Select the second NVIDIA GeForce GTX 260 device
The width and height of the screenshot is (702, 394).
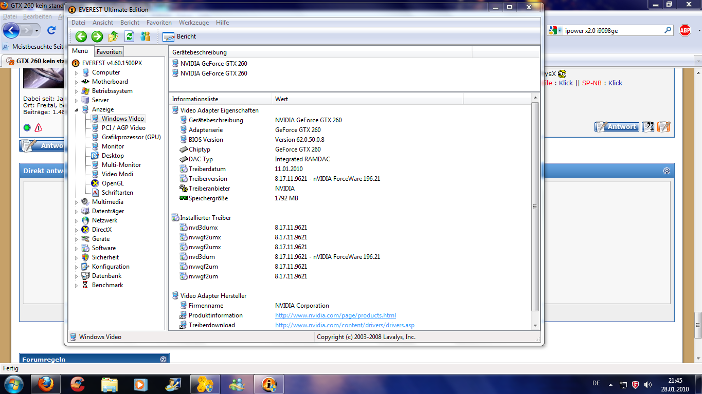[213, 73]
